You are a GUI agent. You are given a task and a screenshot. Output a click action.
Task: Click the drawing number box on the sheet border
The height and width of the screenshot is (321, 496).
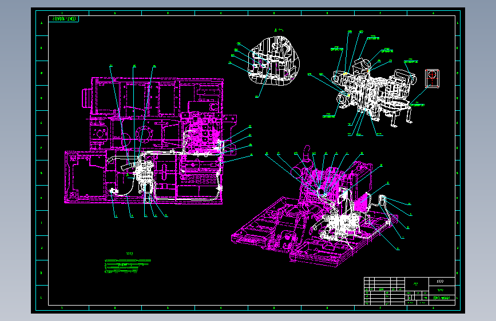(64, 19)
